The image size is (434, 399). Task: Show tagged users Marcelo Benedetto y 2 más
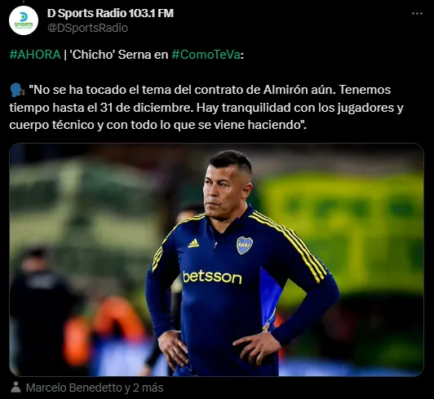(95, 388)
